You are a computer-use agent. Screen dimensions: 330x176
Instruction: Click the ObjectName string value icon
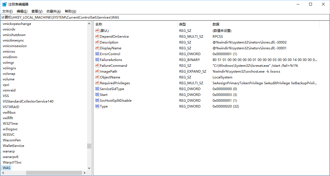[x=97, y=77]
